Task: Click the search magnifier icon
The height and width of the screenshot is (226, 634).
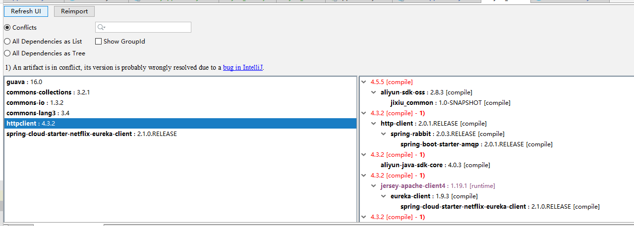Action: 101,28
